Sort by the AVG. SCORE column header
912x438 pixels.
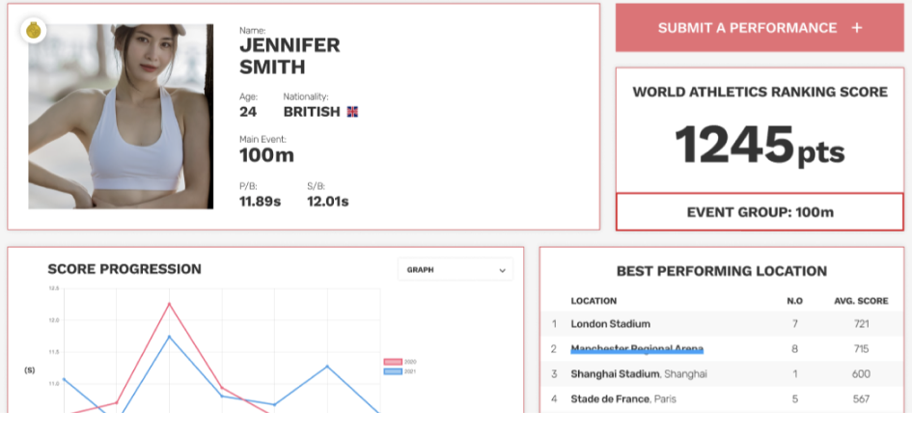coord(860,301)
